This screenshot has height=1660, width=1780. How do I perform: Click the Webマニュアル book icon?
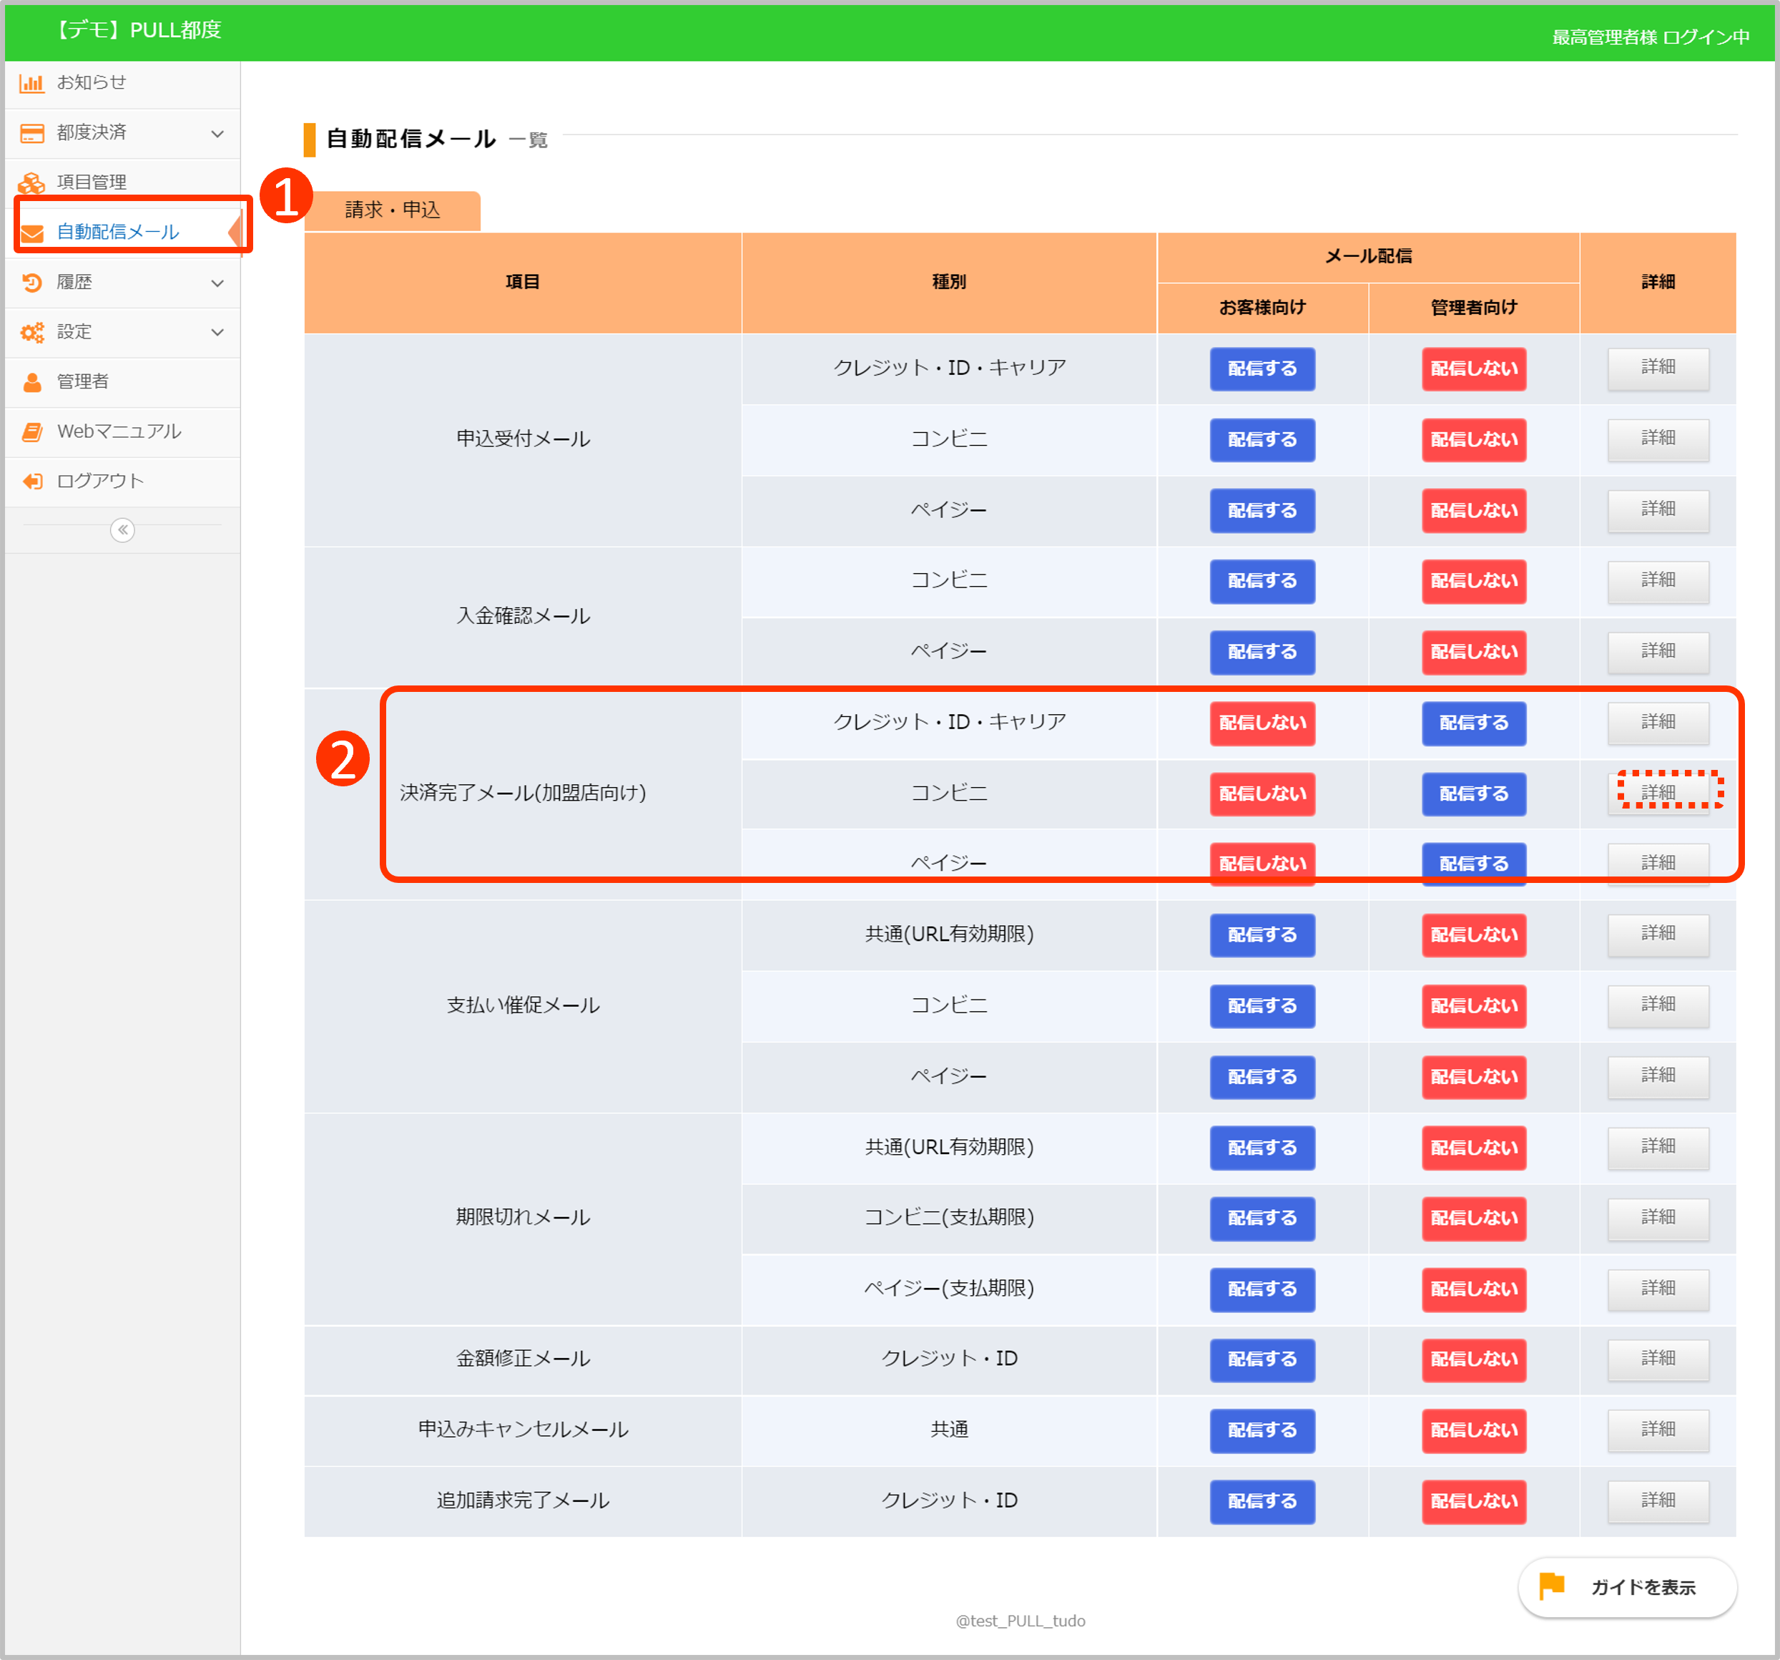pos(32,431)
